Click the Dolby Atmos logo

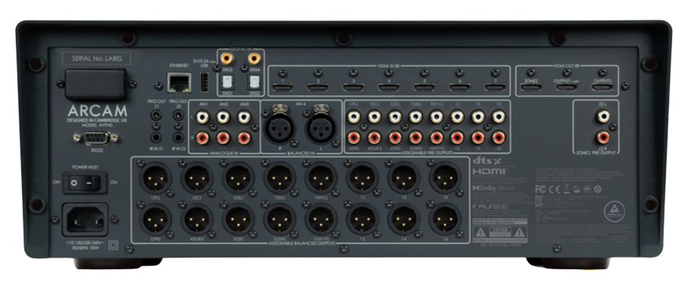click(493, 188)
